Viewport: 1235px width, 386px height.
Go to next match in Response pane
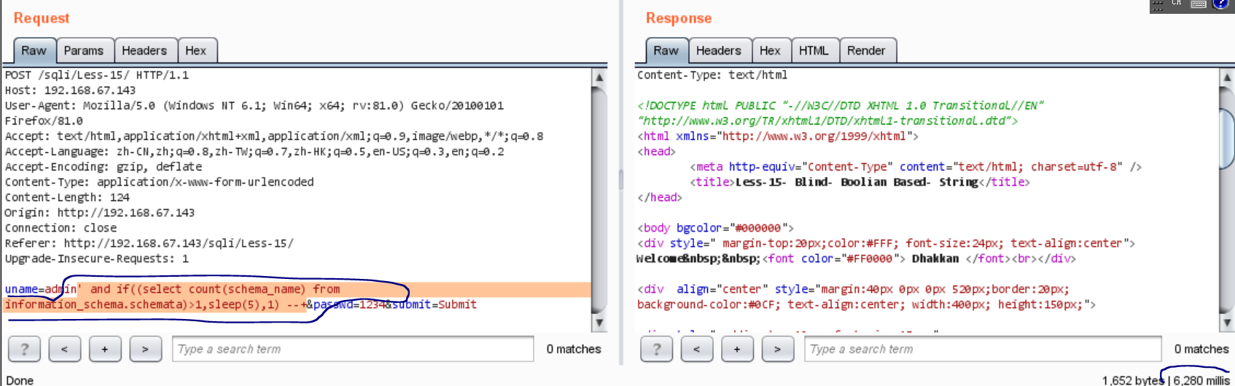pos(777,349)
